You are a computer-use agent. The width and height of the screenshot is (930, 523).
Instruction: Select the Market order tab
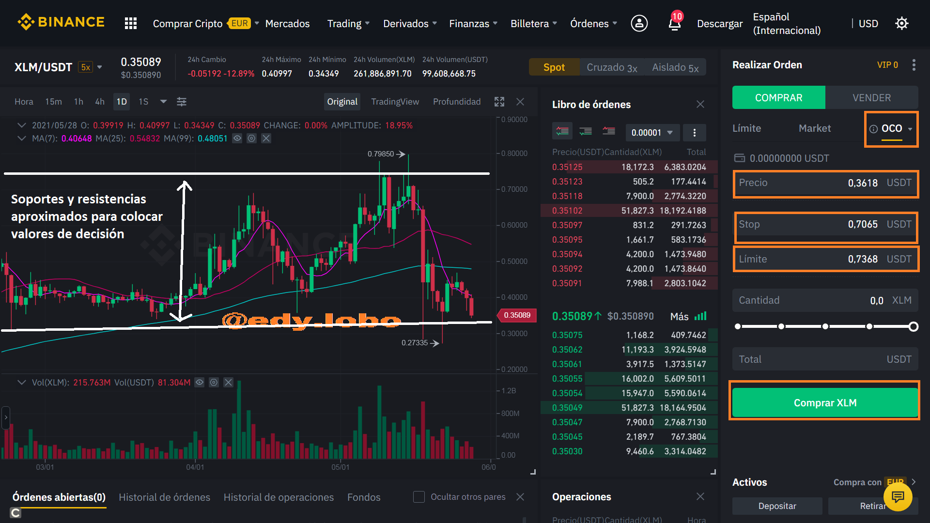tap(815, 128)
